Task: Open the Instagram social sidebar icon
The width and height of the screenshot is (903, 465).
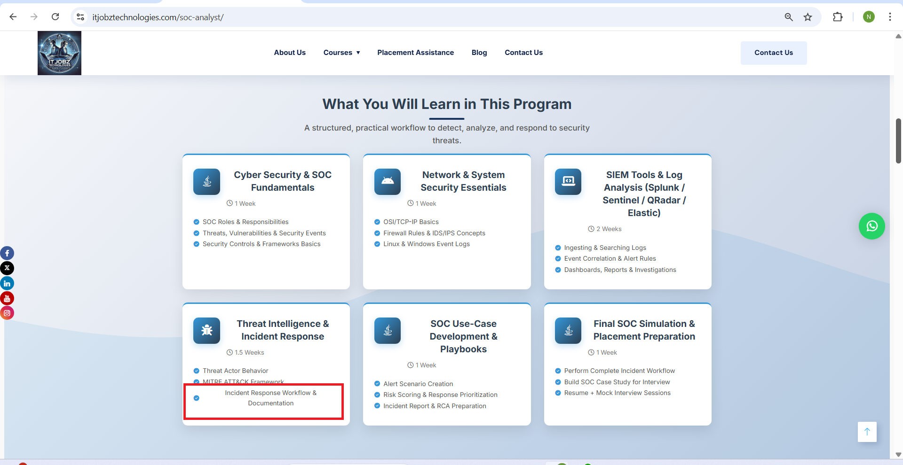Action: coord(7,313)
